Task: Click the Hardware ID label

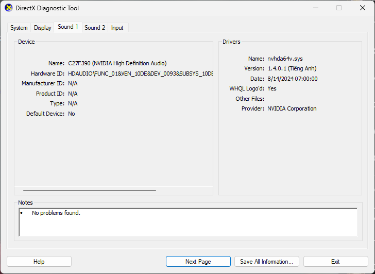Action: pos(47,74)
